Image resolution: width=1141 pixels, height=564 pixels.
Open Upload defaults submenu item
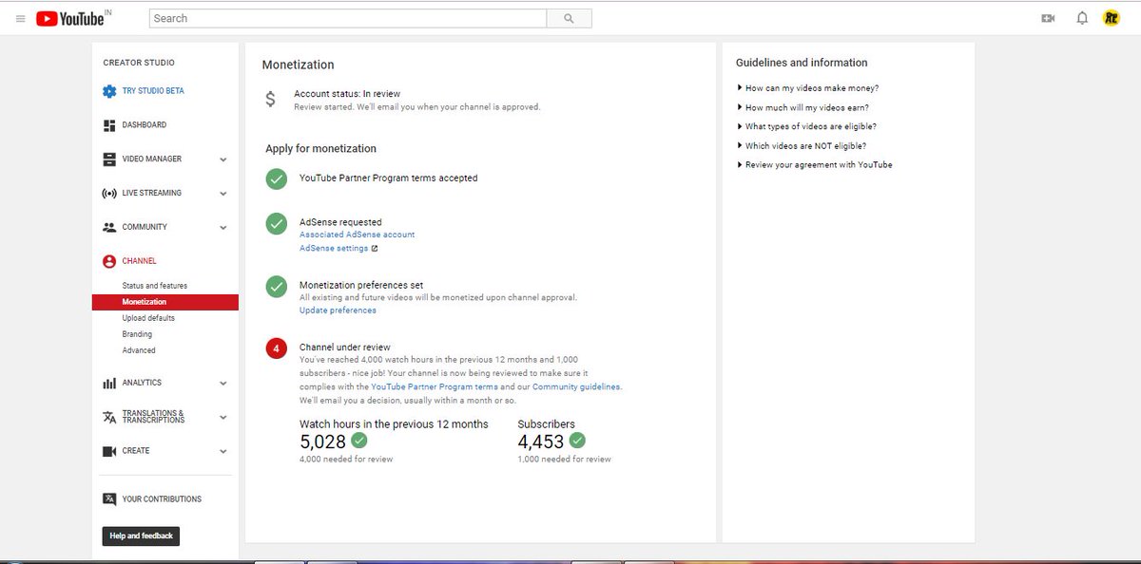[148, 318]
